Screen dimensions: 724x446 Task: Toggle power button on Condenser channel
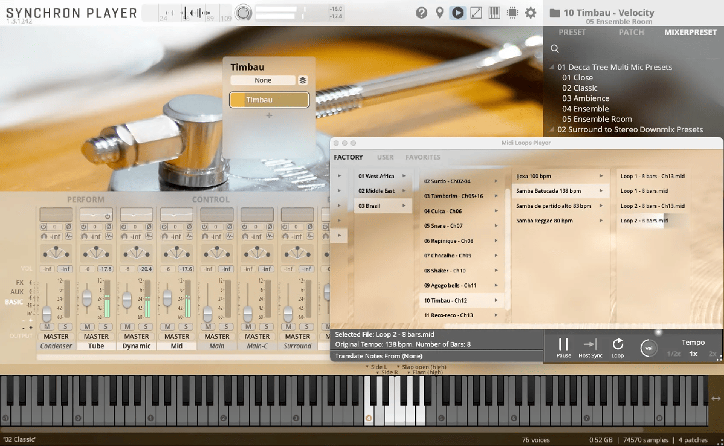point(43,227)
